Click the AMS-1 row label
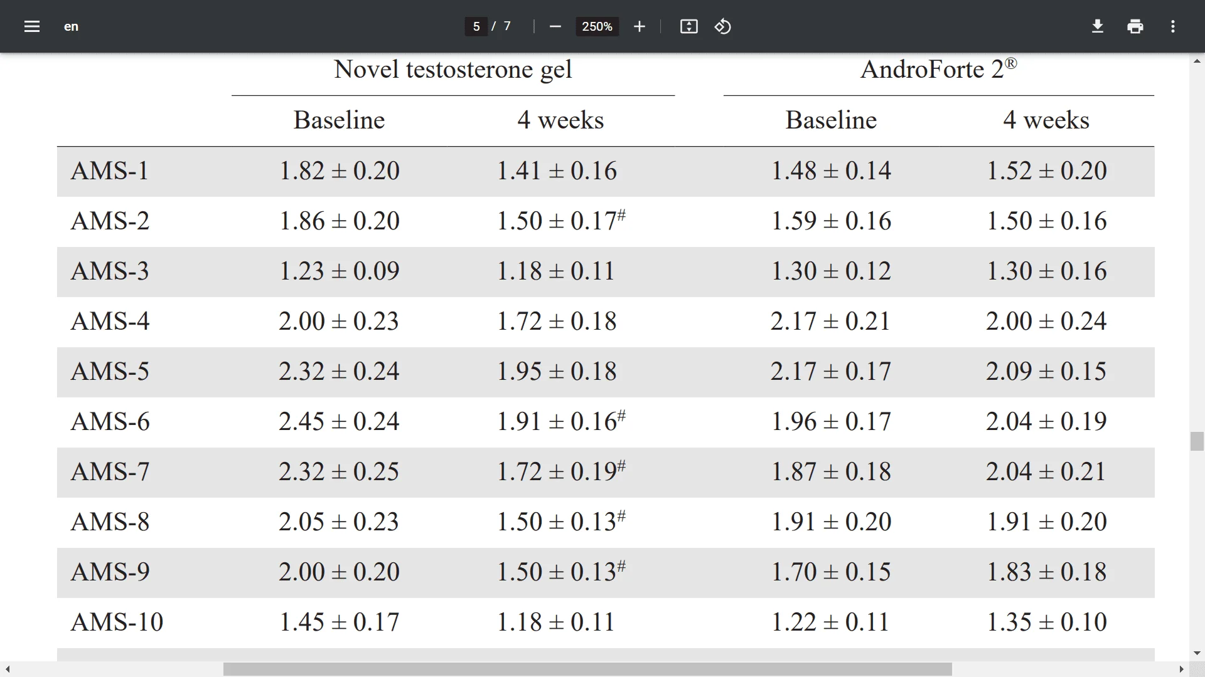 click(110, 171)
